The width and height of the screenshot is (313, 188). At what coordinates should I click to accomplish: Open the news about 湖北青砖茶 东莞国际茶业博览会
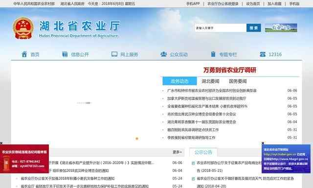pos(202,122)
